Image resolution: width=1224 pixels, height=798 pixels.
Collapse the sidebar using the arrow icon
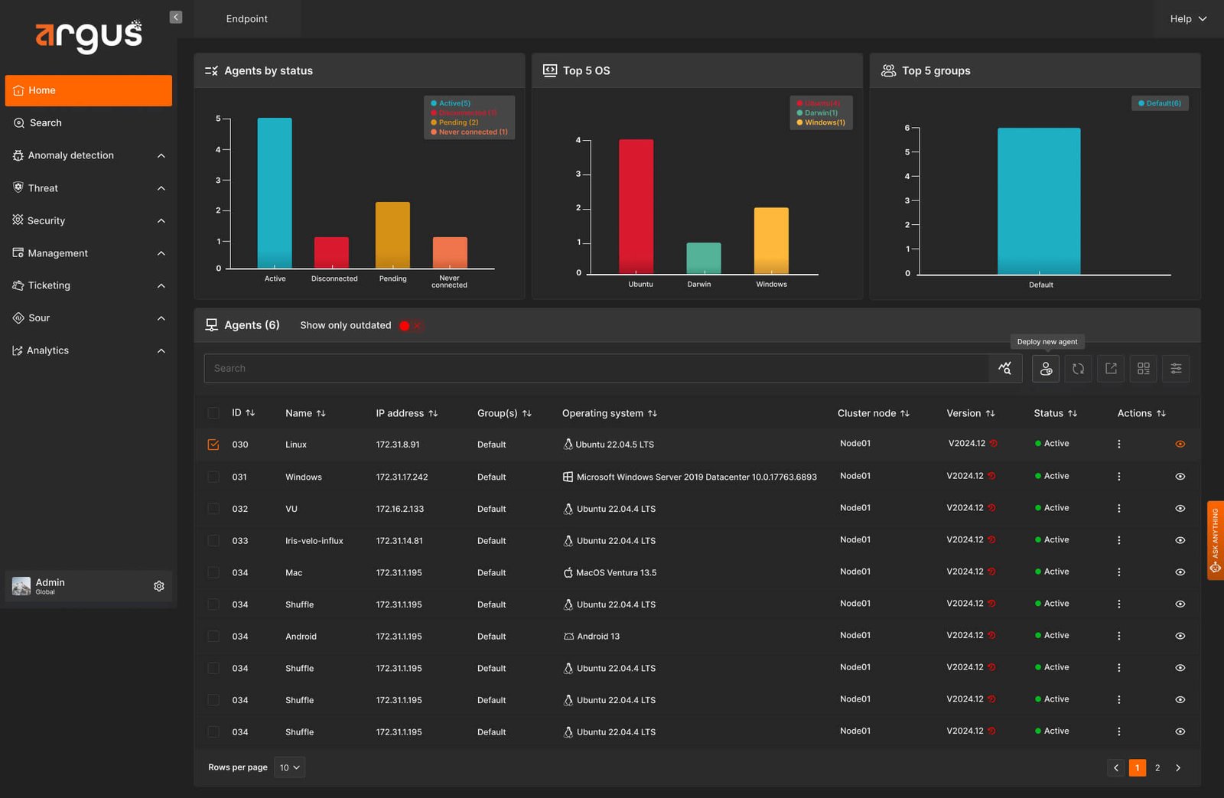point(176,17)
